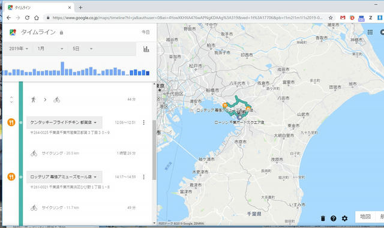The height and width of the screenshot is (228, 384).
Task: Click the browser reload icon
Action: [27, 17]
